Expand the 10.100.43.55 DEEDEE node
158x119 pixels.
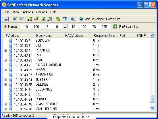tap(5, 85)
